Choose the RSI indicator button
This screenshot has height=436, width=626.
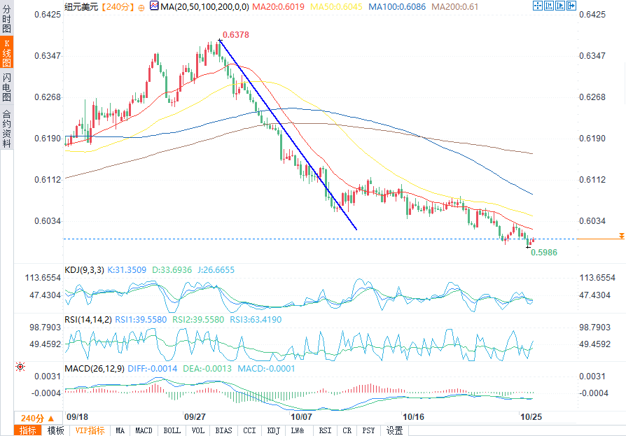325,430
